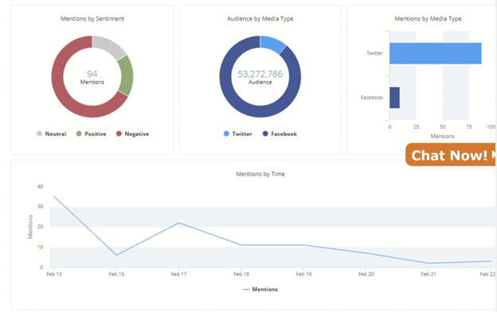Click the Feb 17 axis label
This screenshot has height=312, width=497.
tap(179, 274)
